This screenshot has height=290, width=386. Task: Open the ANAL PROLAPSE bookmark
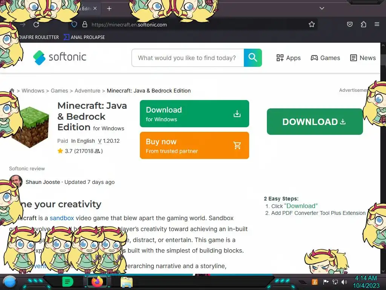pyautogui.click(x=84, y=37)
